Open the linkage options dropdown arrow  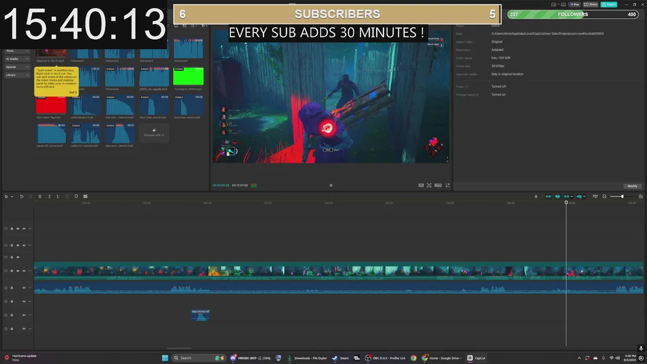pos(572,197)
